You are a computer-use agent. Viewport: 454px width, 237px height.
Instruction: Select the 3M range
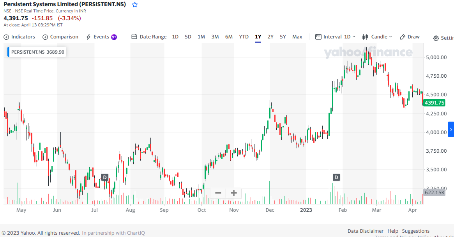coord(215,37)
